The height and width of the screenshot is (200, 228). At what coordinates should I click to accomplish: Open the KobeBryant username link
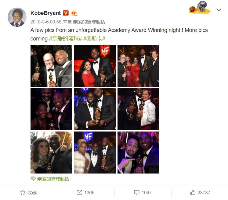click(45, 13)
